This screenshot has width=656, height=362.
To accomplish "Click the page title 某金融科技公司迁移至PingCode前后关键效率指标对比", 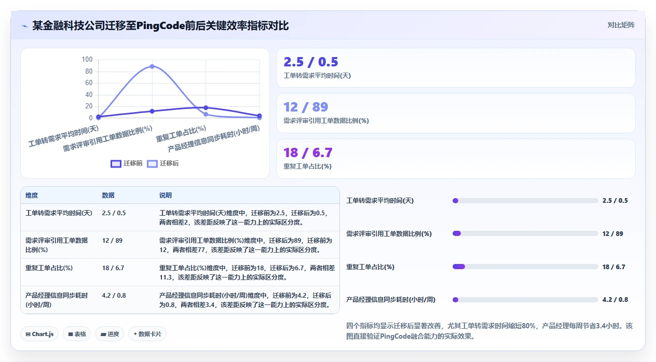I will 160,25.
